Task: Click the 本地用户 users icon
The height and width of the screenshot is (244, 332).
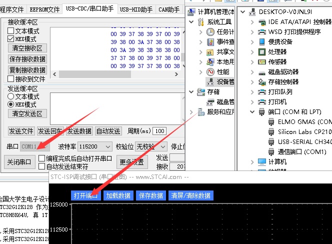Action: 210,62
